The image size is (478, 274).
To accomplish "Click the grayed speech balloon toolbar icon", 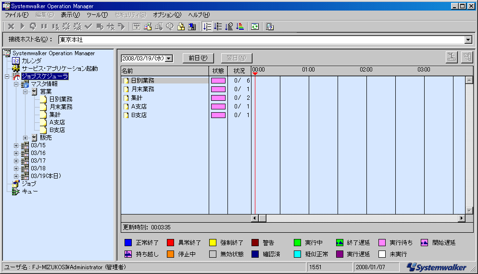I will (x=170, y=27).
